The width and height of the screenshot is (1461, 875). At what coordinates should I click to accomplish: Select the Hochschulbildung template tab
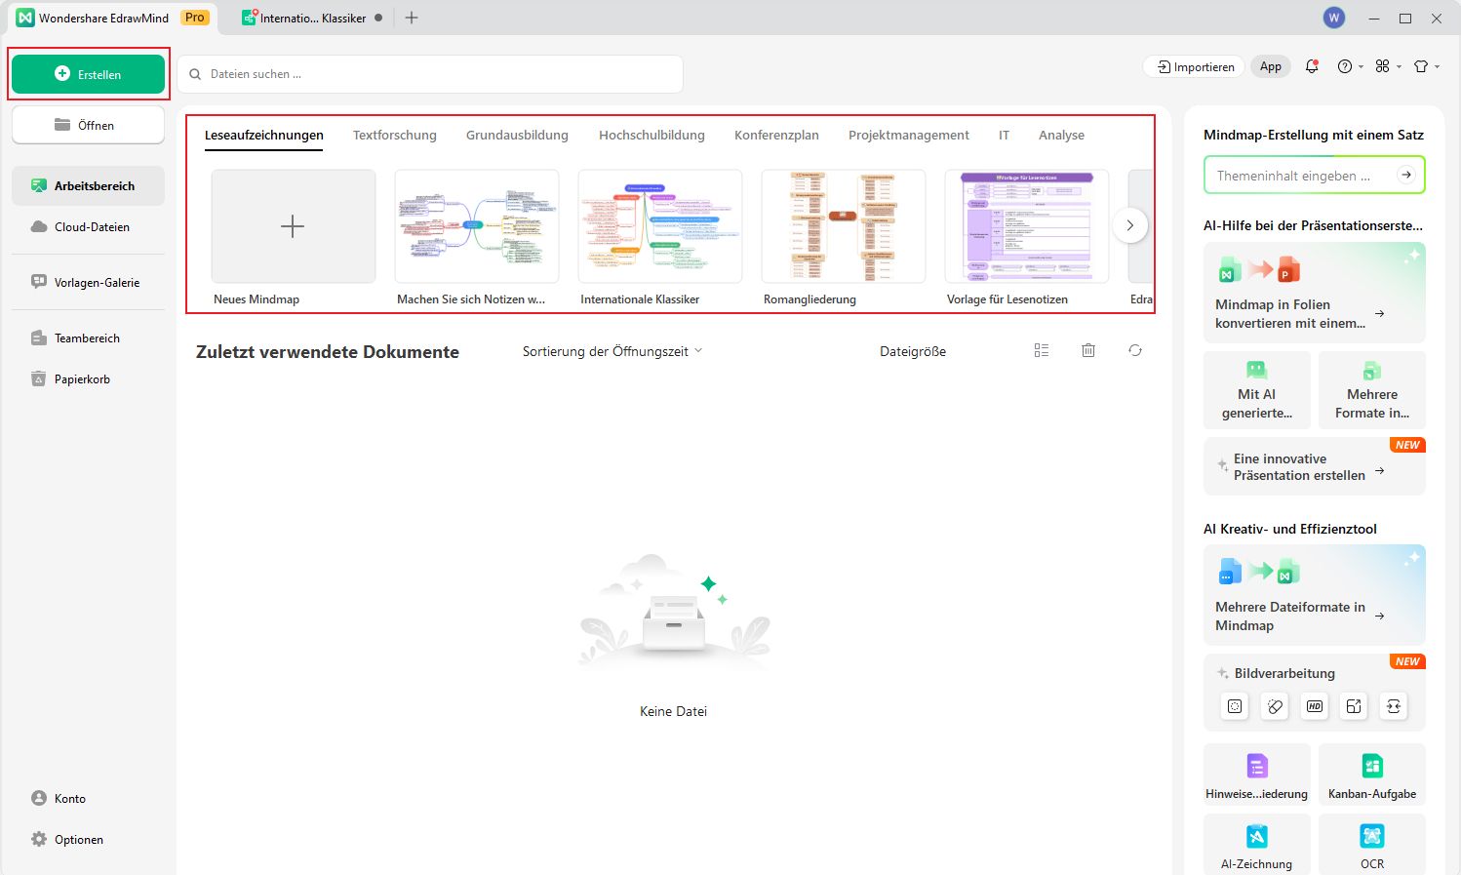point(652,136)
